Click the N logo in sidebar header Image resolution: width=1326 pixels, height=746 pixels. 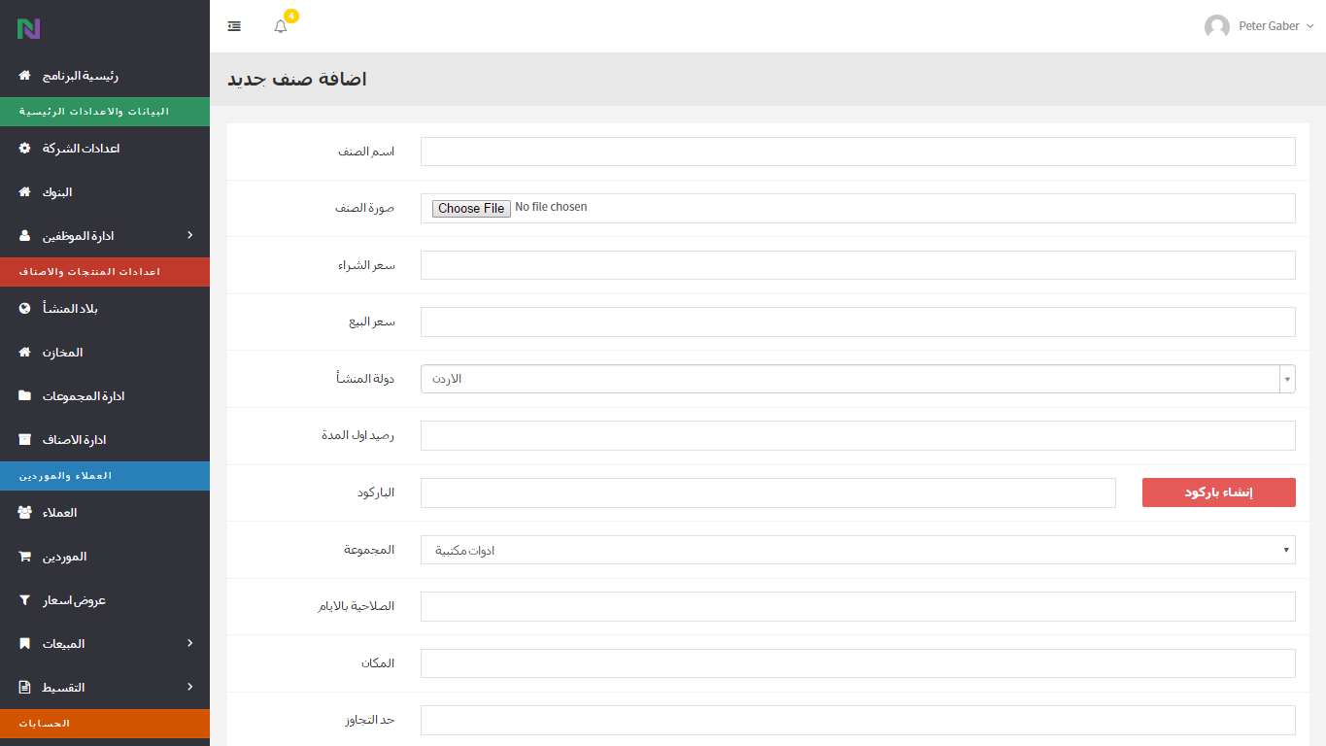[28, 29]
